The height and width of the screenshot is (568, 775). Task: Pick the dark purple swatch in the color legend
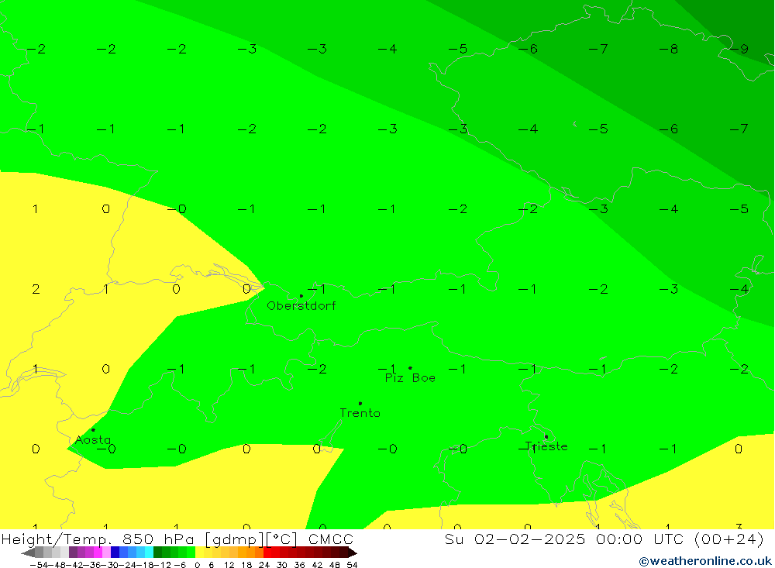73,553
